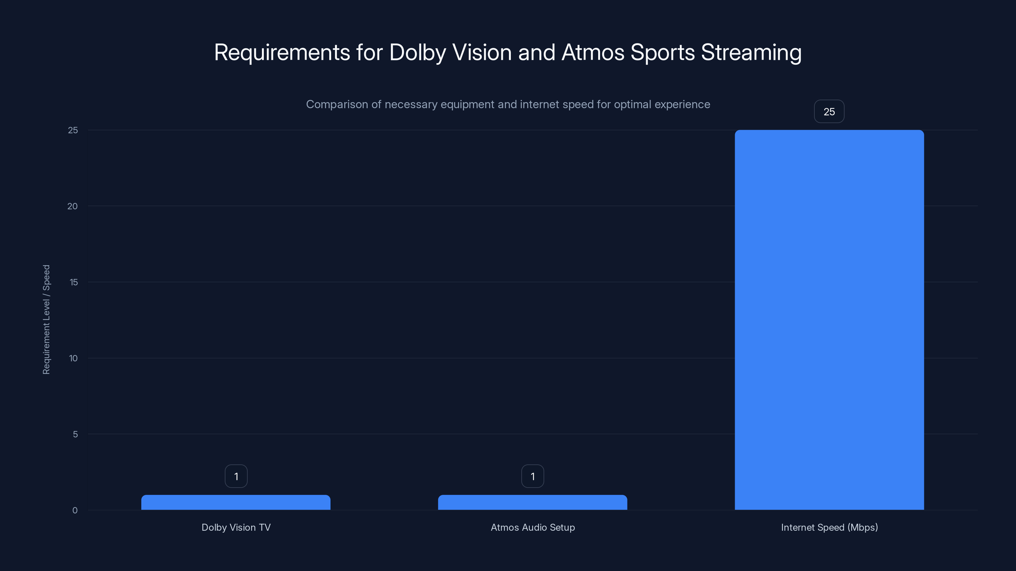Click the 1 value label above Atmos Audio Setup bar
The image size is (1016, 571).
point(533,476)
